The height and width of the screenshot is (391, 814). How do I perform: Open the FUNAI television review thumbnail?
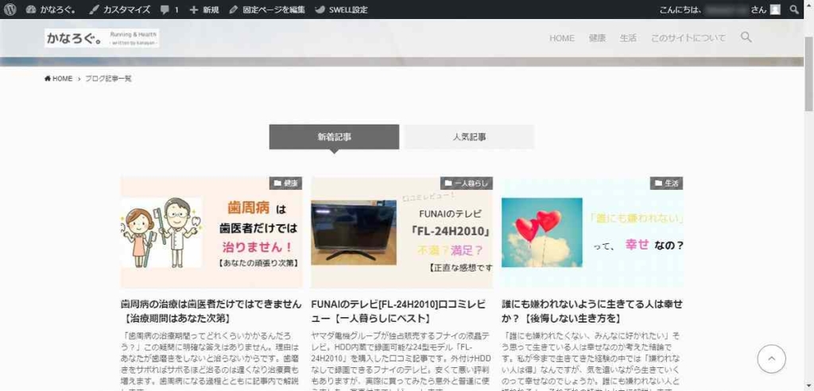pos(401,232)
